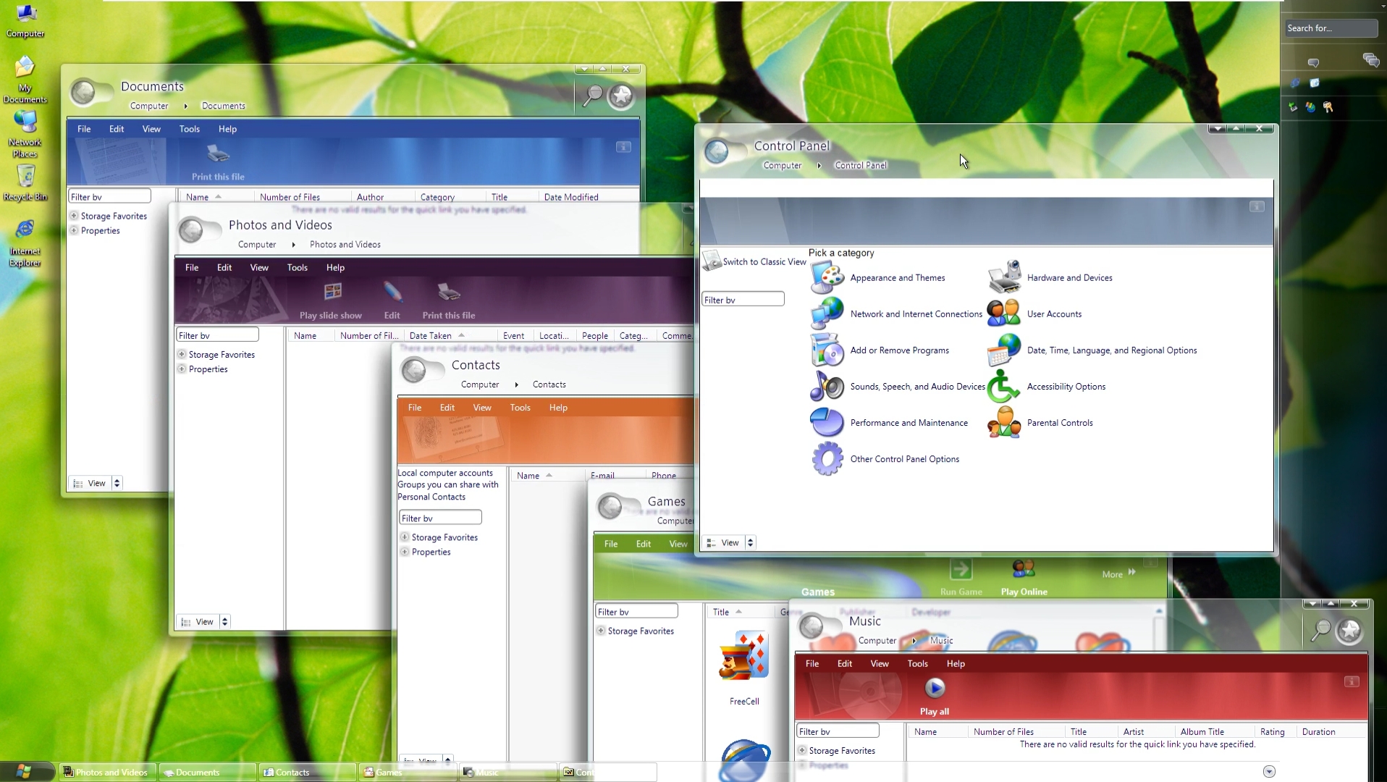Open Help menu in Contacts window
Screen dimensions: 1387x782
coord(558,407)
